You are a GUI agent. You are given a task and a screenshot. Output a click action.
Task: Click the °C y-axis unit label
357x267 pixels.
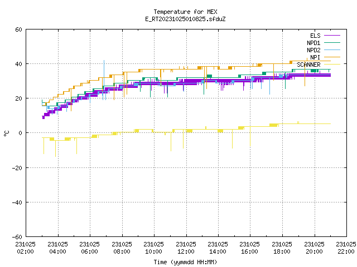click(x=6, y=133)
